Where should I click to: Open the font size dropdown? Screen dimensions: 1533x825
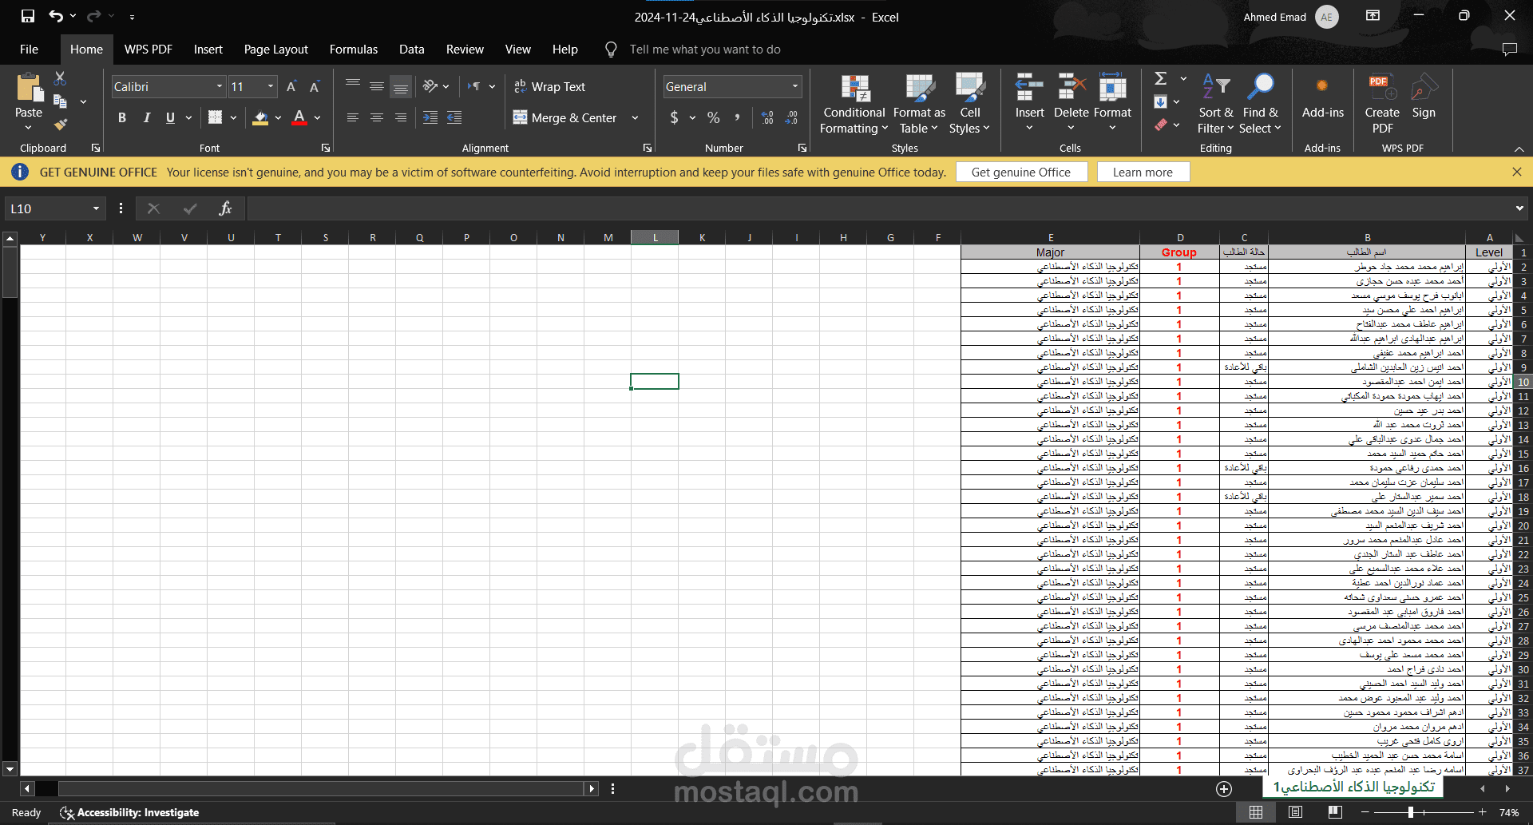(x=271, y=86)
